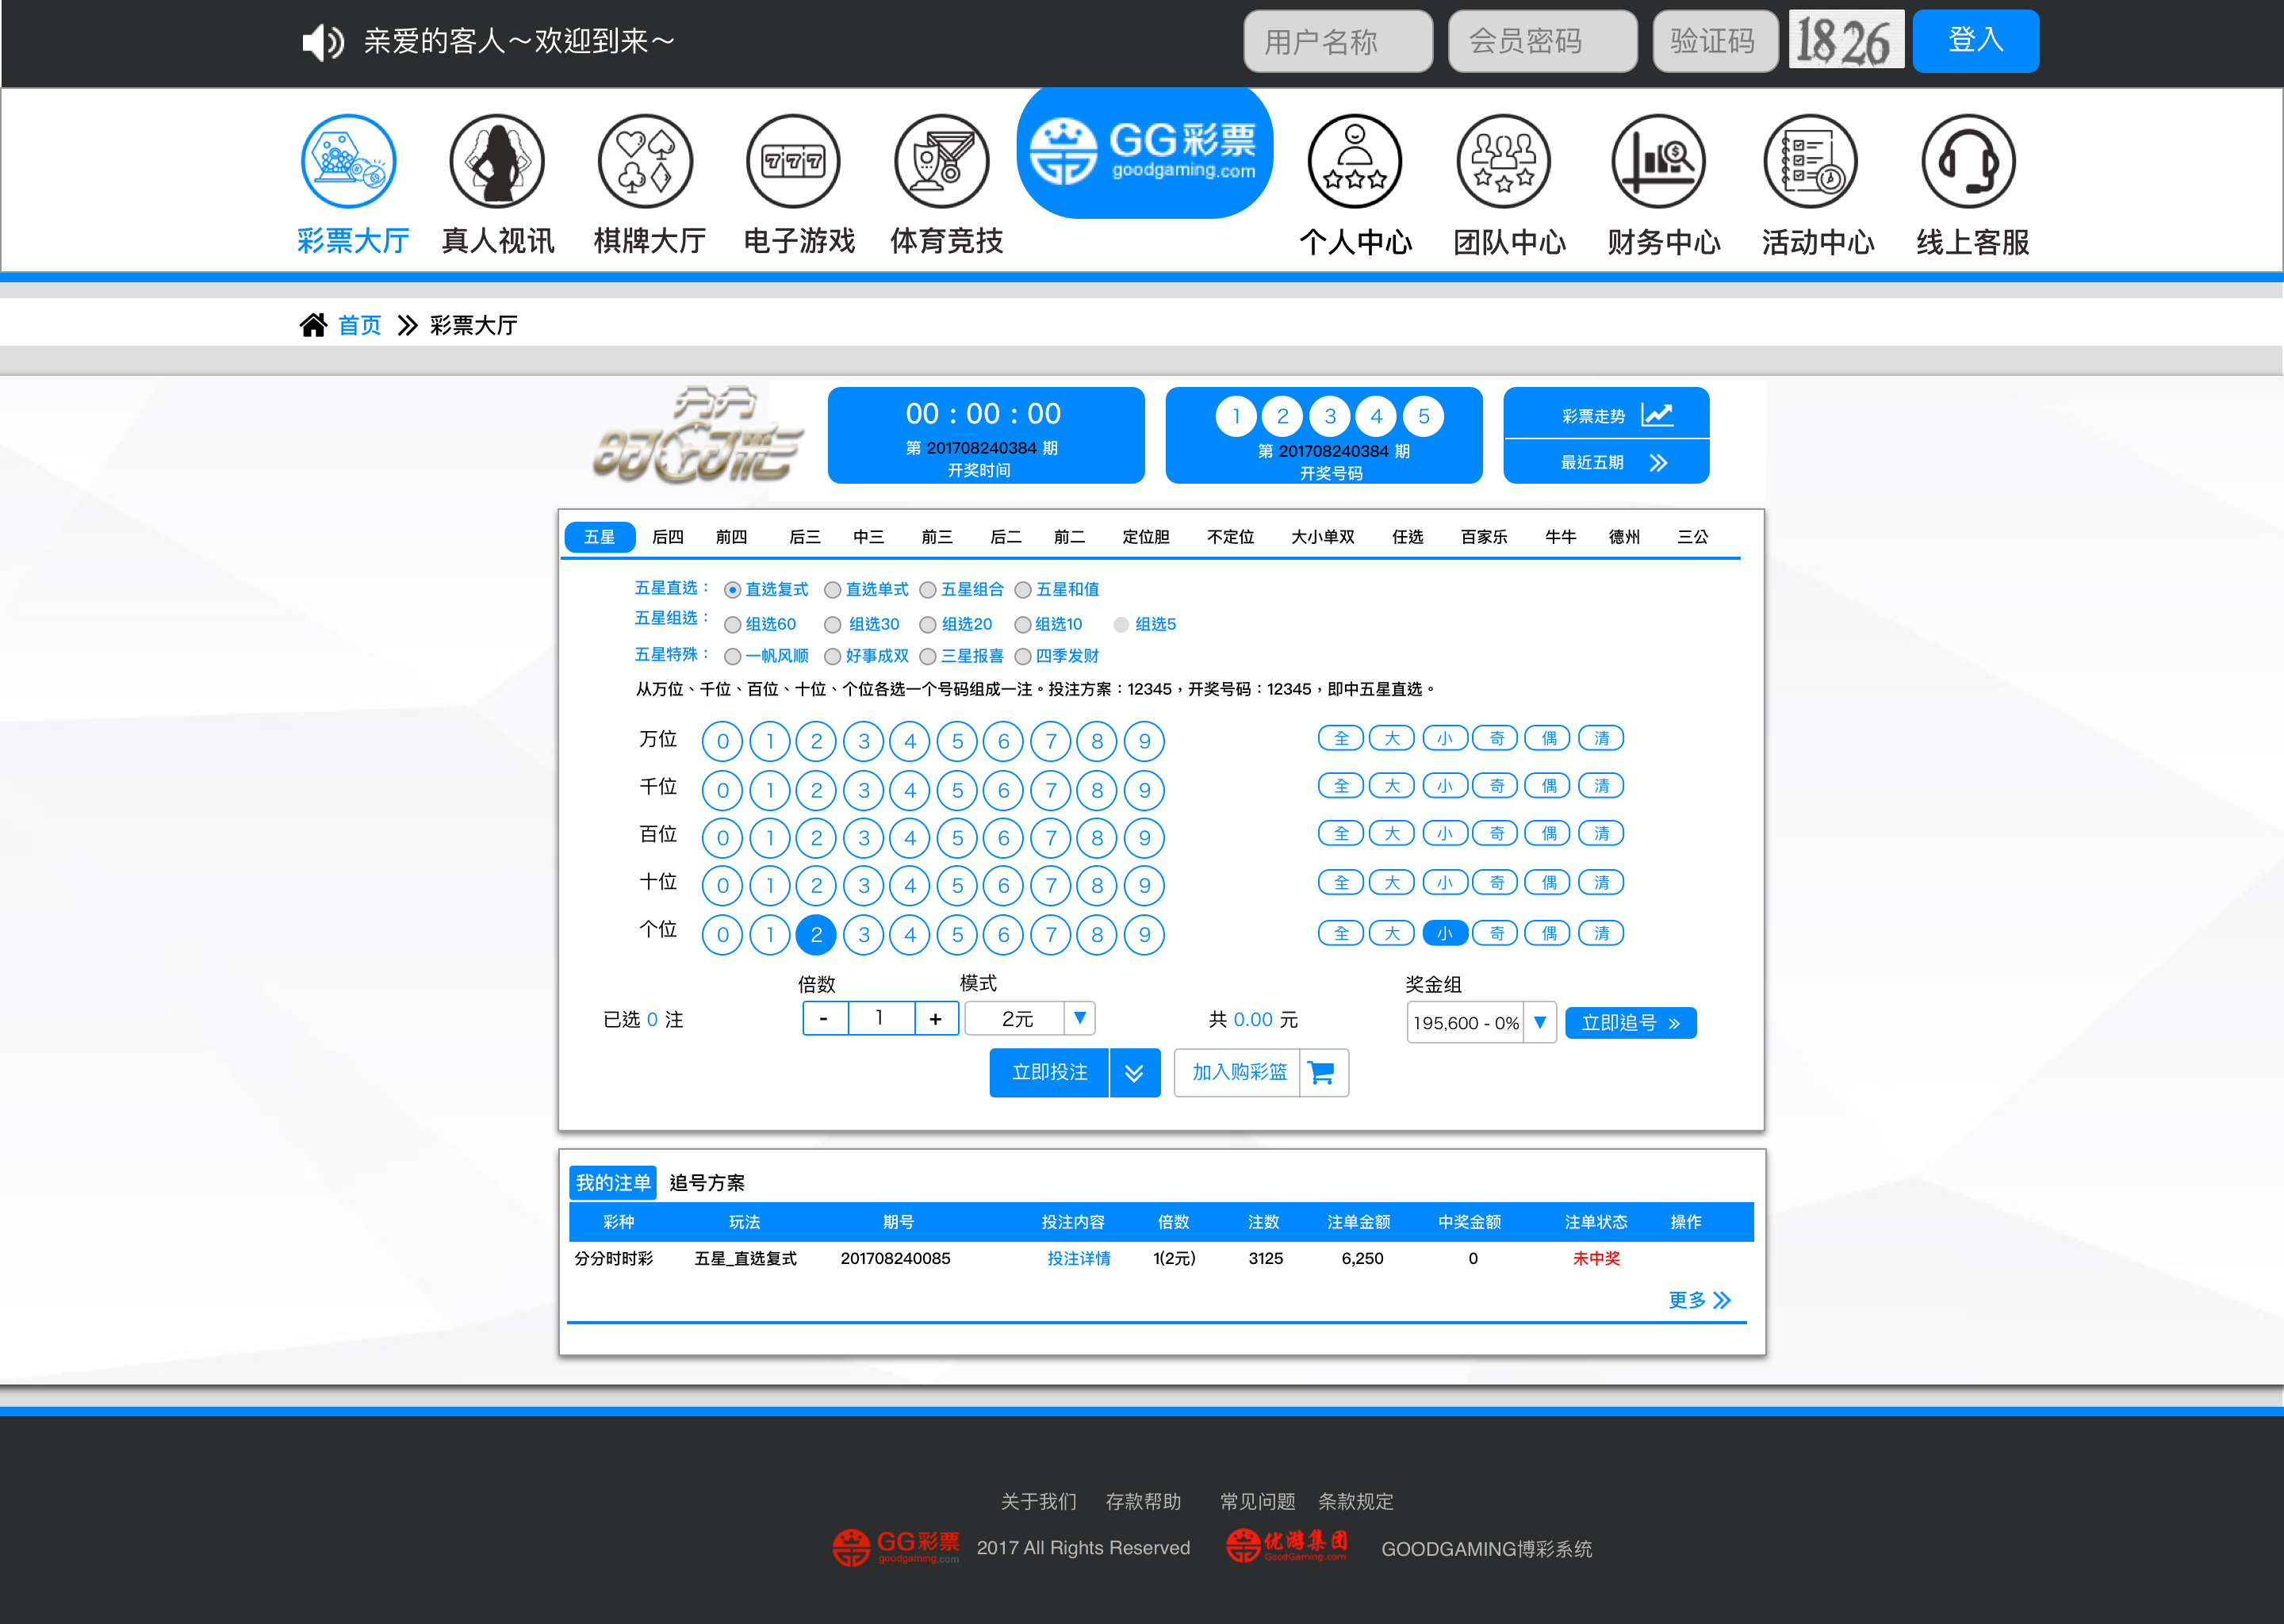Open the 投注详情 link
The height and width of the screenshot is (1624, 2284).
point(1078,1258)
